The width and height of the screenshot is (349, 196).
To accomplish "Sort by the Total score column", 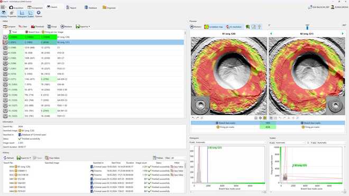I will click(13, 32).
